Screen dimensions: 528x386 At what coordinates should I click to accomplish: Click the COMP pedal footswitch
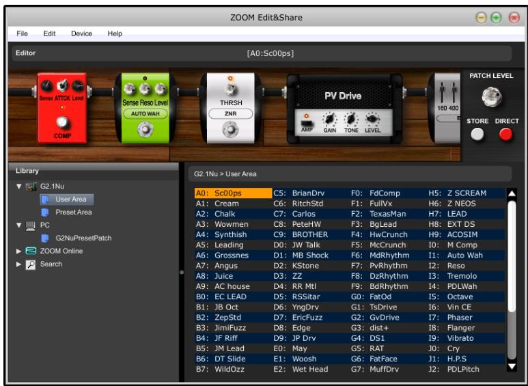[62, 122]
